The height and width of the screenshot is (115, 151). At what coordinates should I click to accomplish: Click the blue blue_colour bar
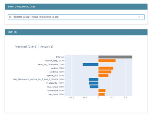tap(94, 87)
